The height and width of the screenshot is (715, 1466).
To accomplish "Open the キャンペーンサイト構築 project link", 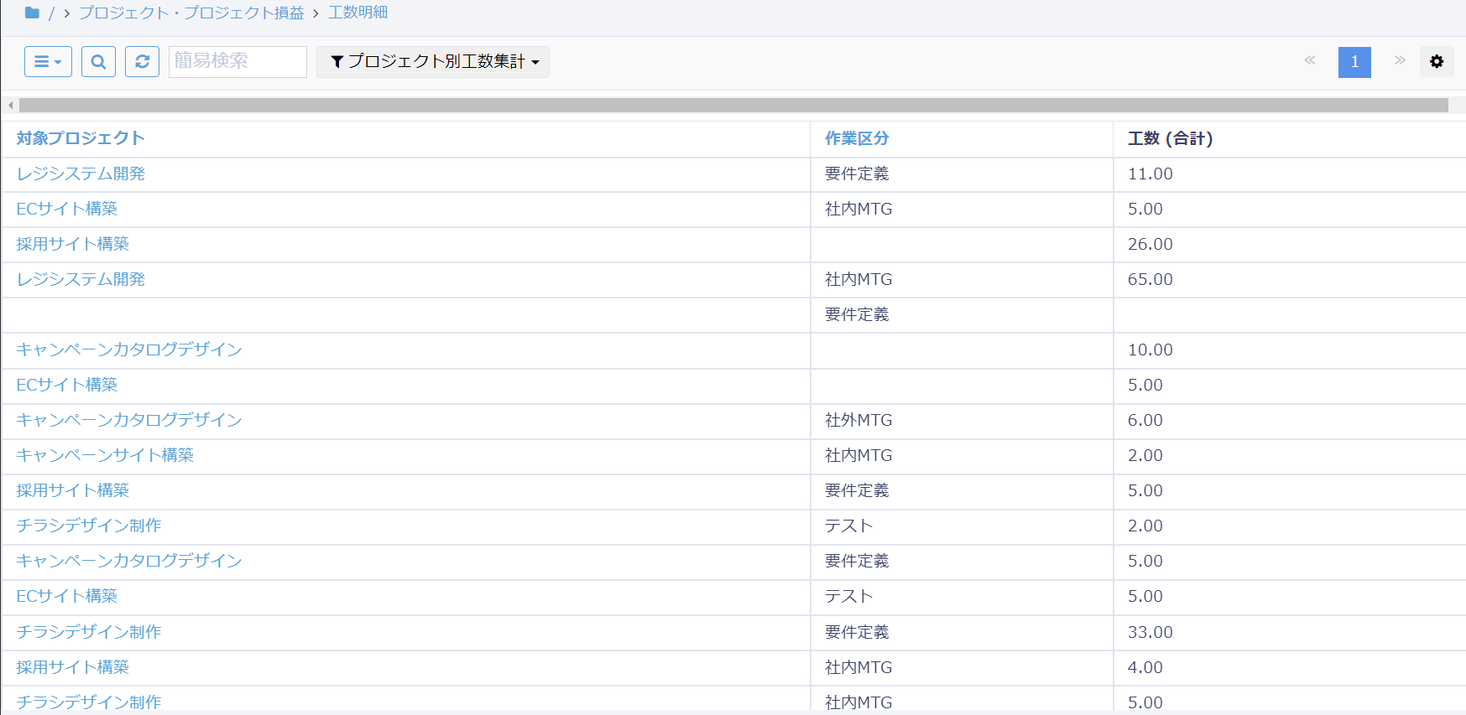I will coord(105,455).
